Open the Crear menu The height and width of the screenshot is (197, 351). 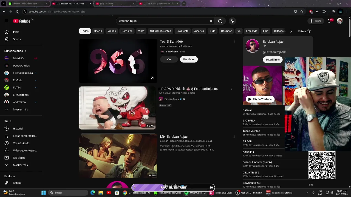click(315, 21)
